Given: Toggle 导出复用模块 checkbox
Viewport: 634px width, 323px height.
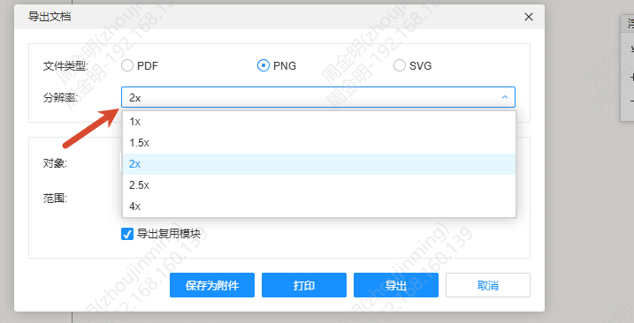Looking at the screenshot, I should coord(127,234).
